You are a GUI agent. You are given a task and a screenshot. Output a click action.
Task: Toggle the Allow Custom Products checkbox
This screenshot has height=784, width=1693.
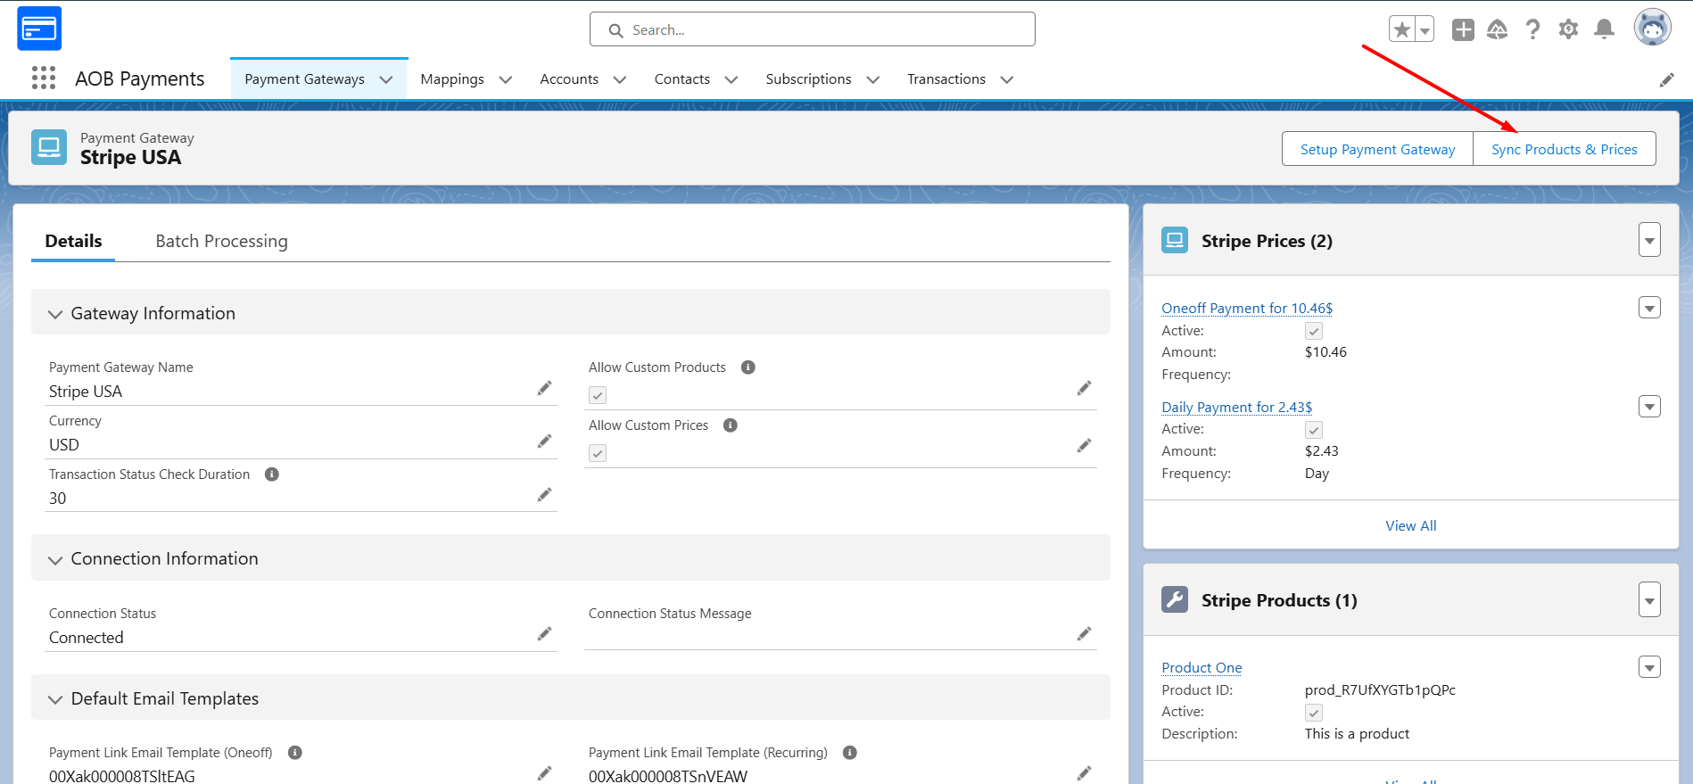tap(598, 395)
